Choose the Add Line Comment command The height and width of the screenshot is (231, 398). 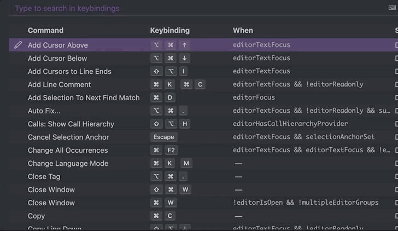(60, 84)
